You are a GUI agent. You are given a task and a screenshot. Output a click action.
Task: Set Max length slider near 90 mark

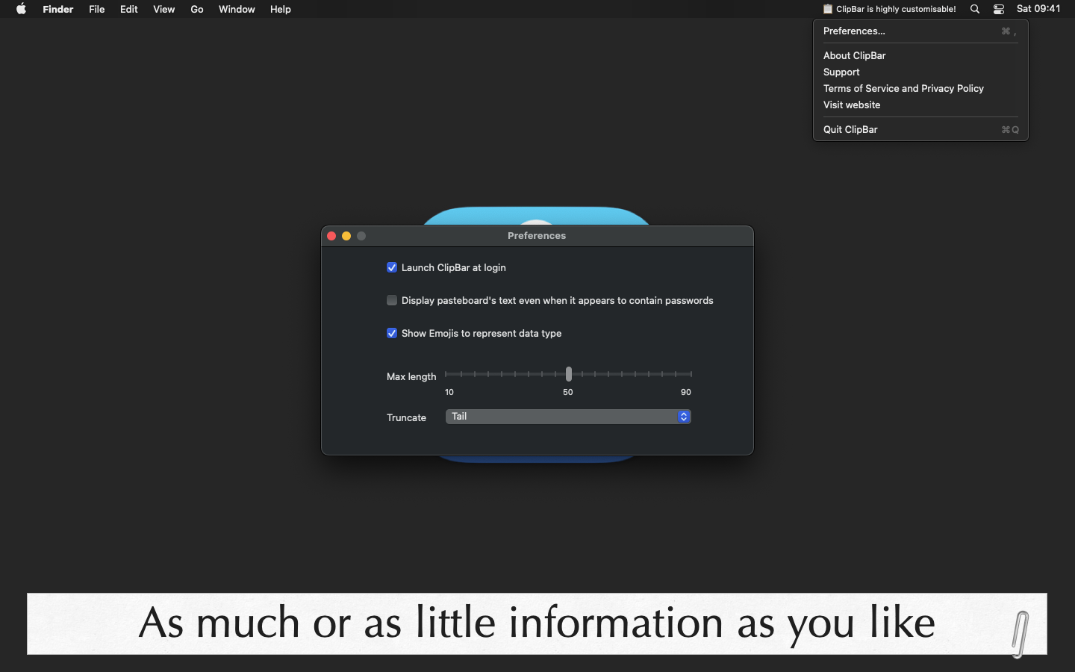(691, 374)
